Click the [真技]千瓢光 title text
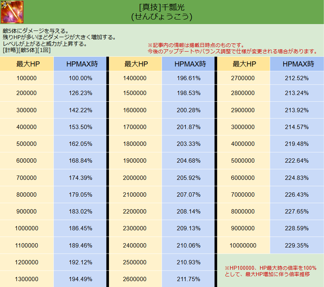This screenshot has width=324, height=287. (162, 7)
